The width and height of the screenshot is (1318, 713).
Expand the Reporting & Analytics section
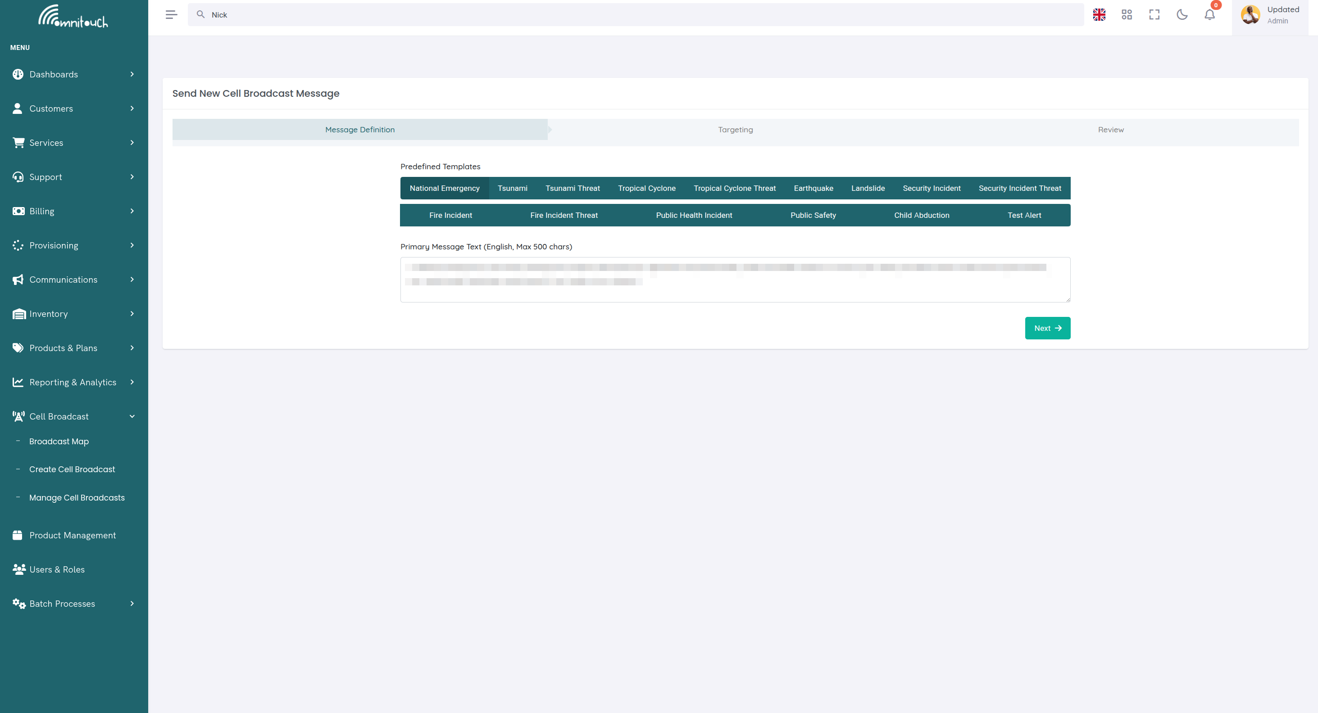72,382
